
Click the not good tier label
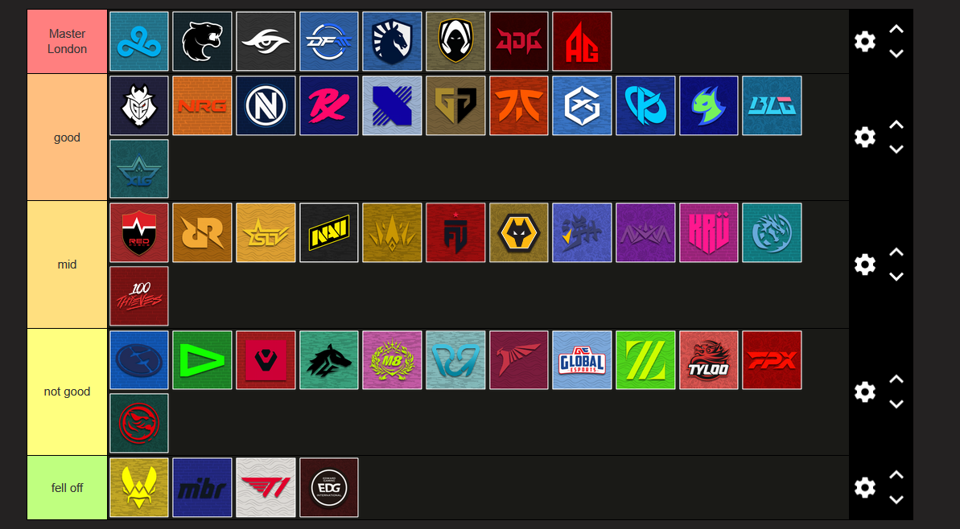68,392
